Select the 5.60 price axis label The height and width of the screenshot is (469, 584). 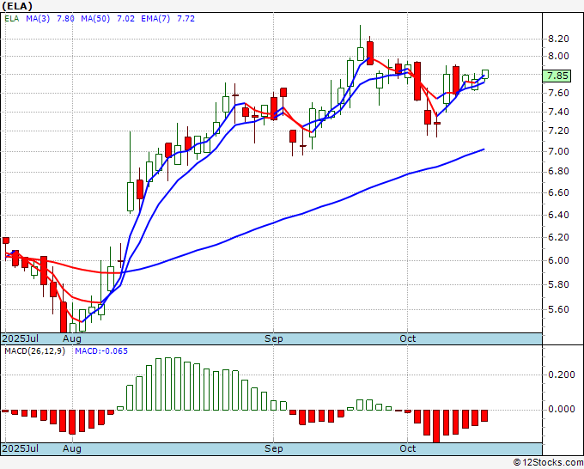(558, 309)
